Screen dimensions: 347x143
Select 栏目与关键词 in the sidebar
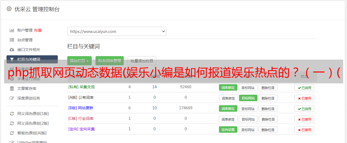[x=32, y=59]
